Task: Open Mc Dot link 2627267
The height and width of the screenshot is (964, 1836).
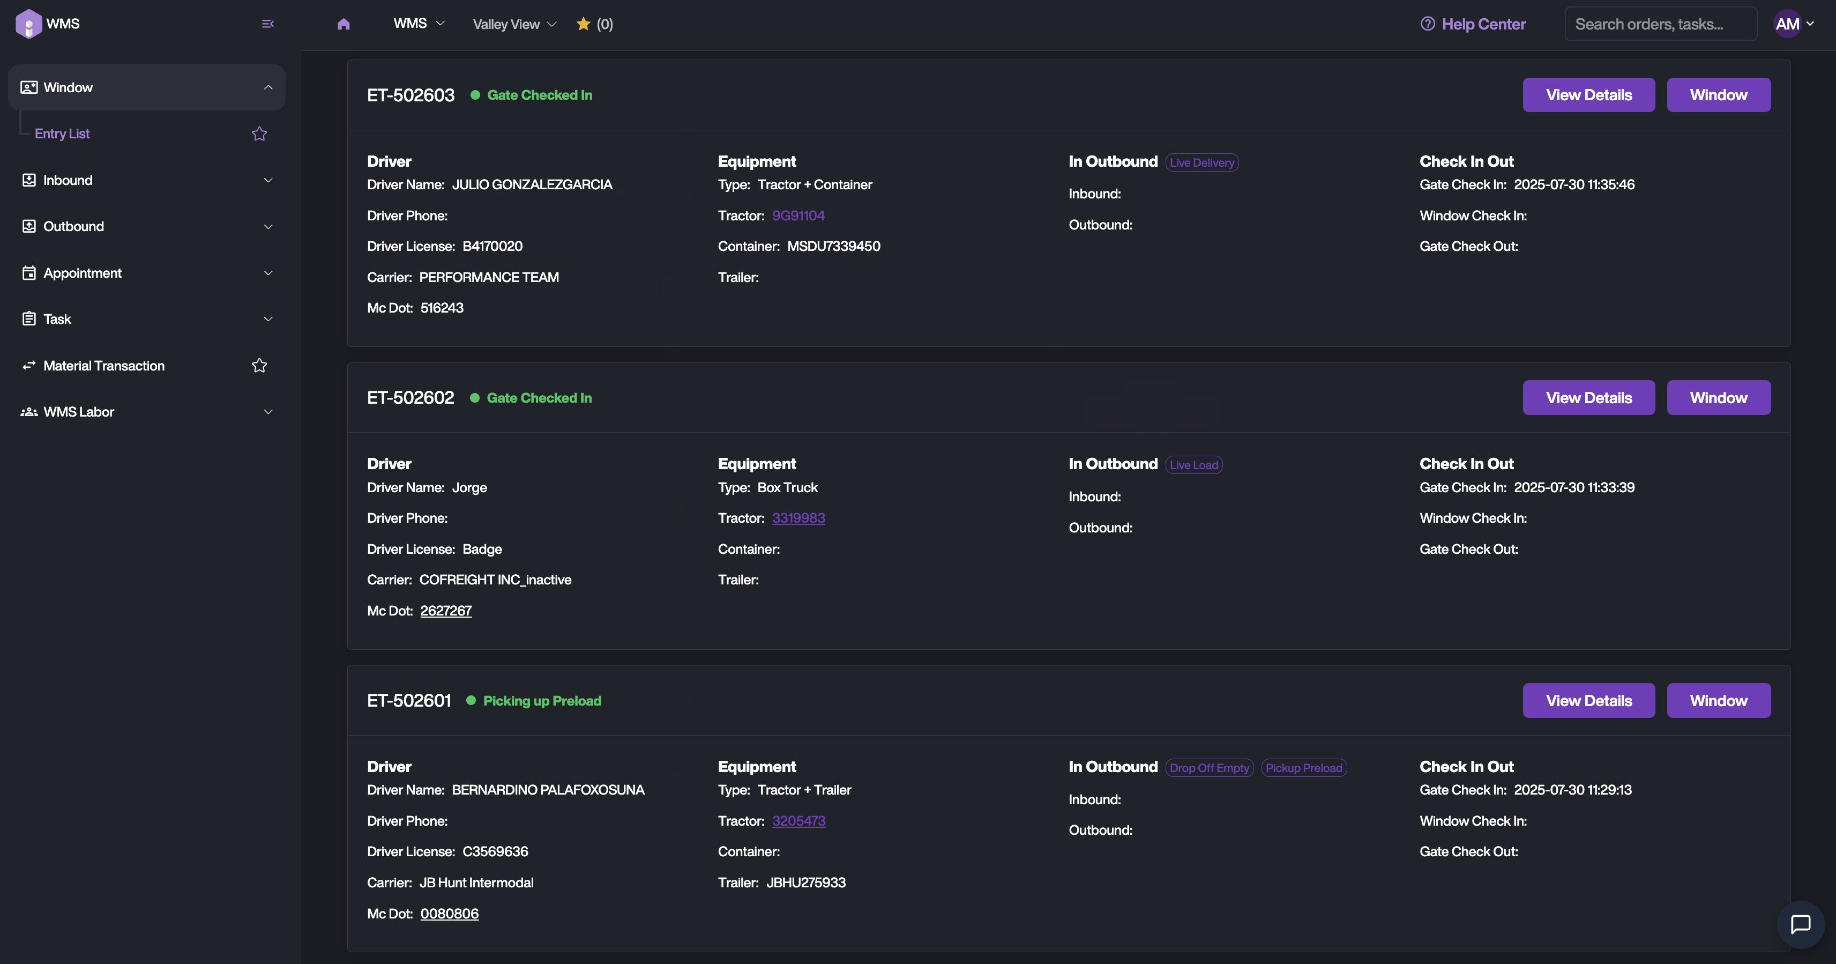Action: tap(446, 610)
